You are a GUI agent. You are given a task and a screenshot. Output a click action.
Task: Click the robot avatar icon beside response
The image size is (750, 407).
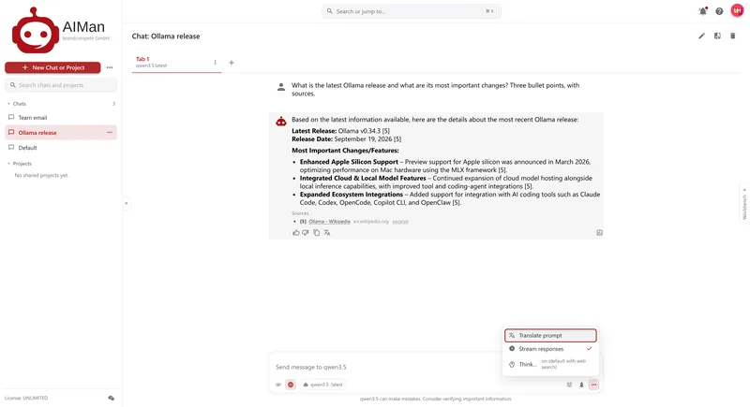click(x=281, y=122)
